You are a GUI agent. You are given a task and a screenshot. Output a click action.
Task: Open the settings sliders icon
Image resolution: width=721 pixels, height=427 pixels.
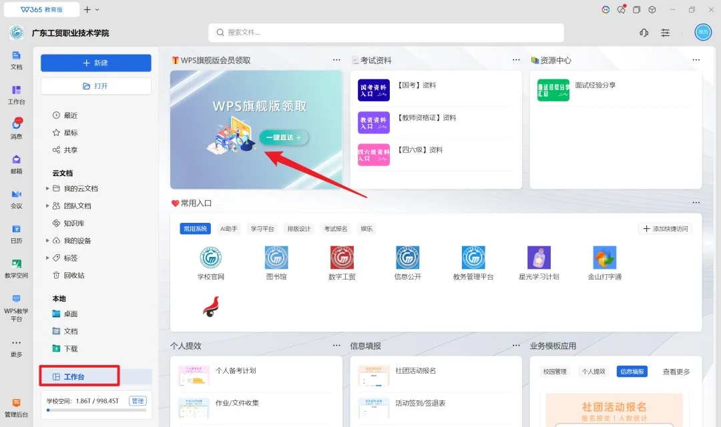pos(665,33)
